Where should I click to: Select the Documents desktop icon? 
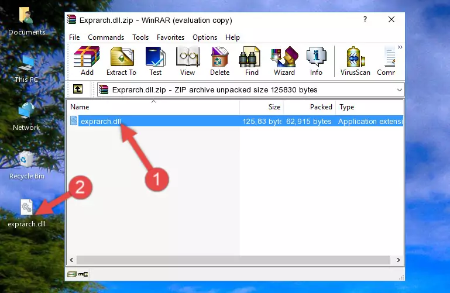point(26,22)
